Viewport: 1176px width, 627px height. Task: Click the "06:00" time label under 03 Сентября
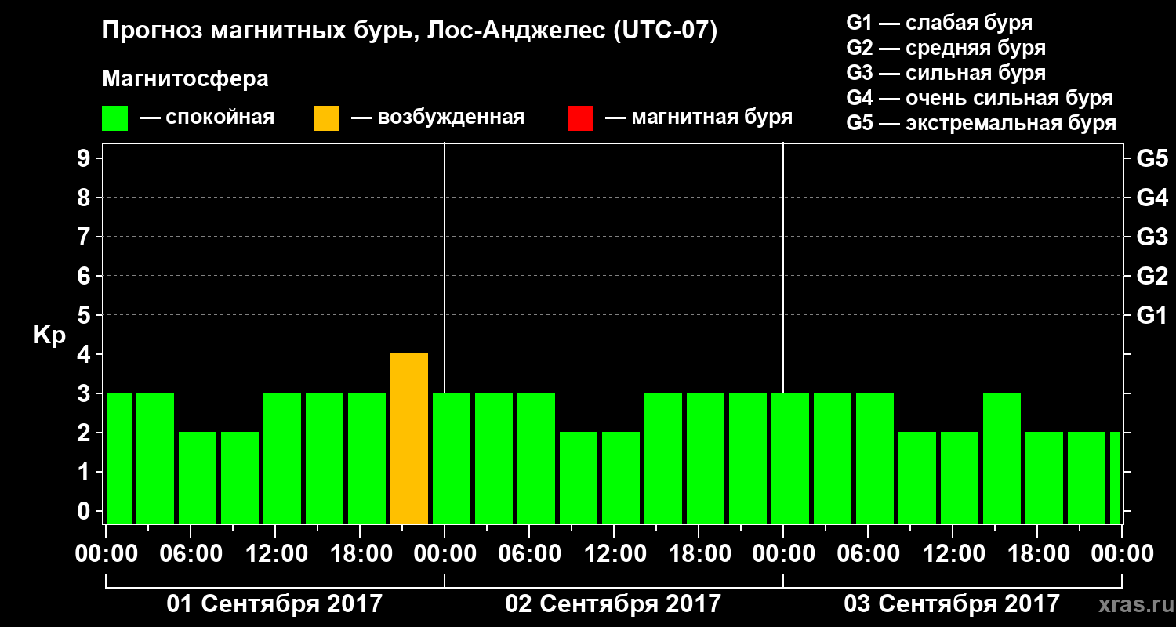[x=868, y=554]
